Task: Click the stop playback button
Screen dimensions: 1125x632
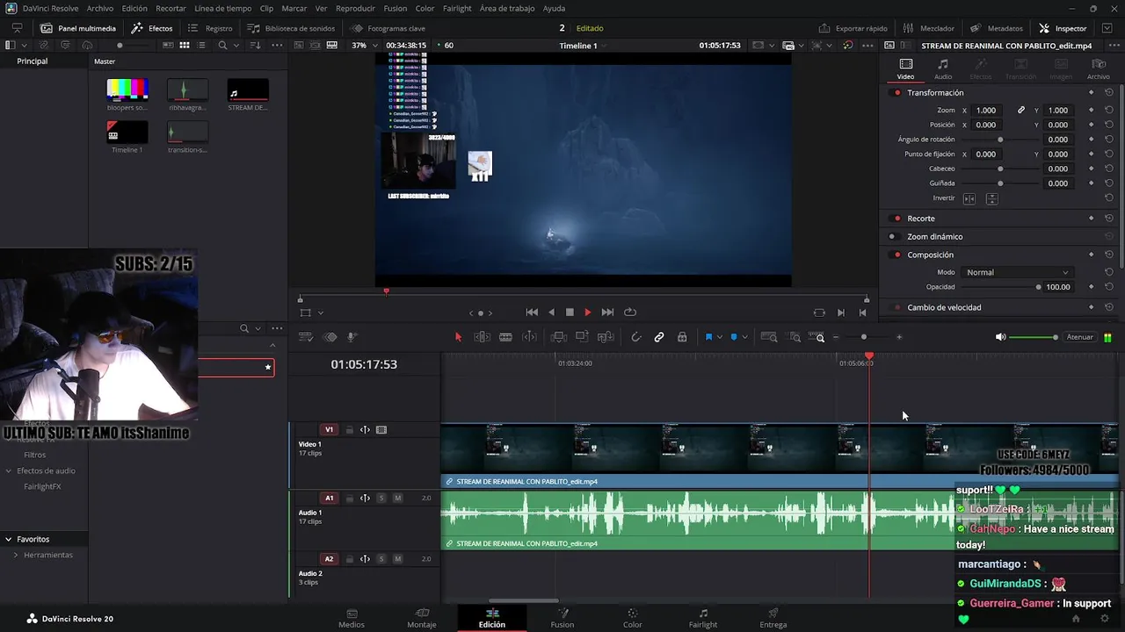Action: point(570,312)
